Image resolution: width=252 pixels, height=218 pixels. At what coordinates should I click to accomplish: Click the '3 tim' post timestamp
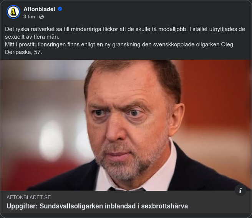point(29,17)
